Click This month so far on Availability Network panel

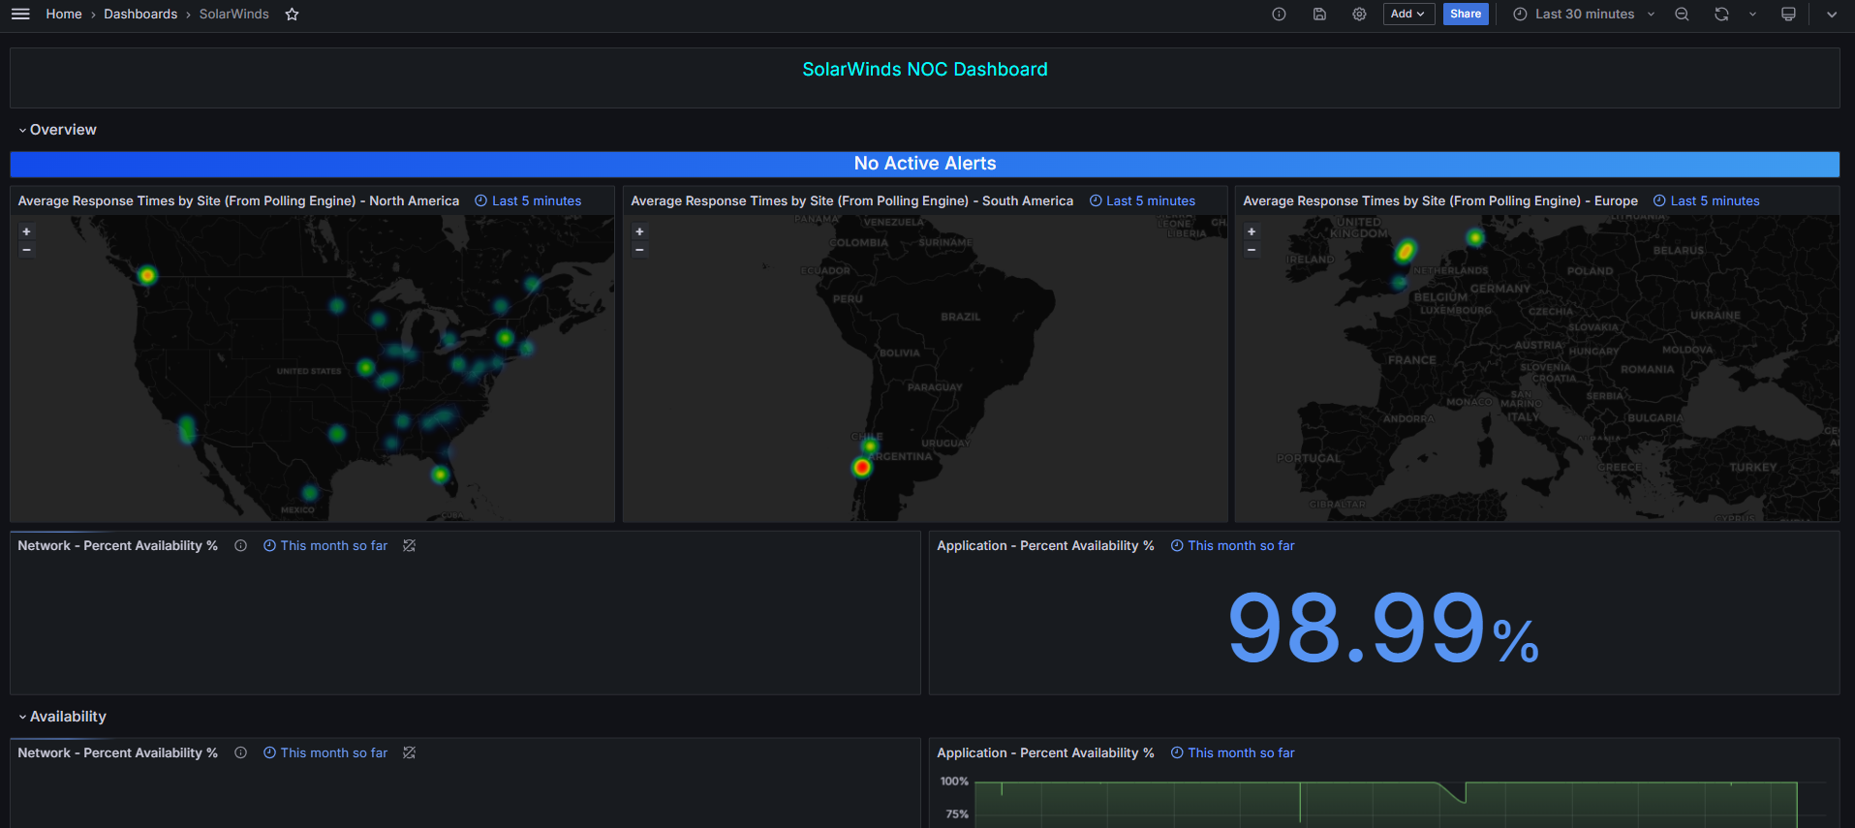pos(325,753)
